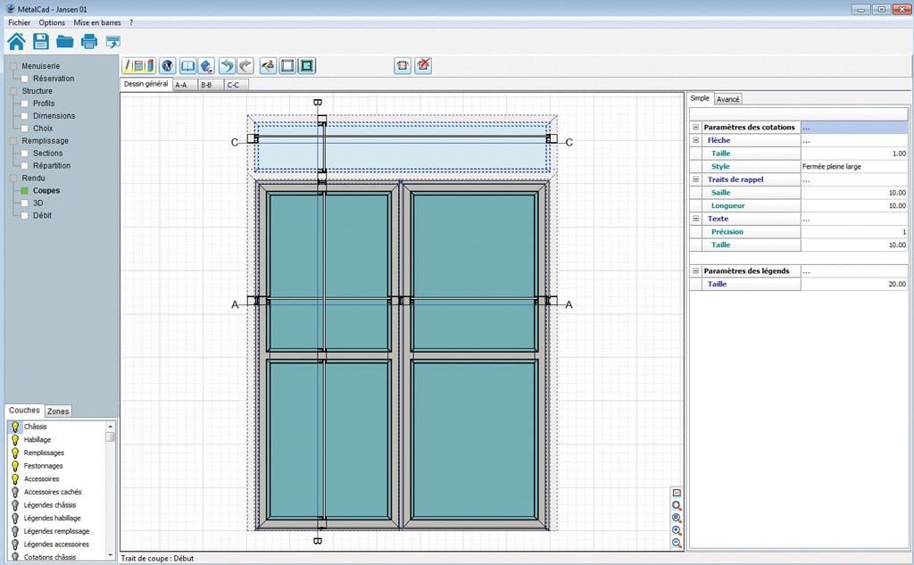This screenshot has width=914, height=565.
Task: Click the green viewport frame icon
Action: pyautogui.click(x=306, y=65)
